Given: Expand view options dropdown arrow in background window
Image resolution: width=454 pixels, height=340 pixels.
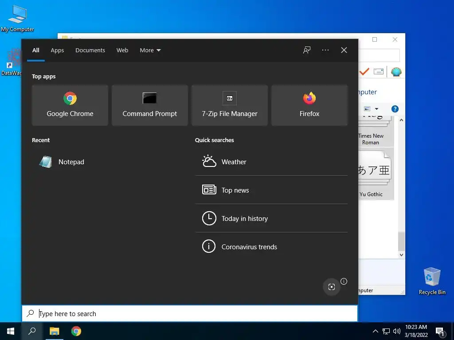Looking at the screenshot, I should click(376, 109).
